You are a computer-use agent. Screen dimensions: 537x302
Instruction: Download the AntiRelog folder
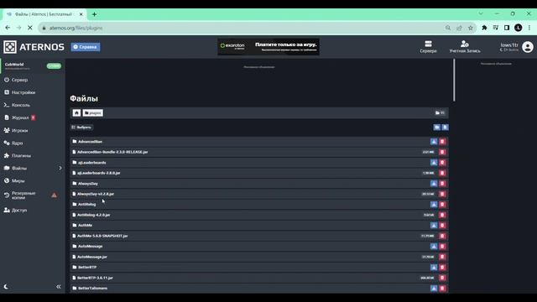pos(434,205)
